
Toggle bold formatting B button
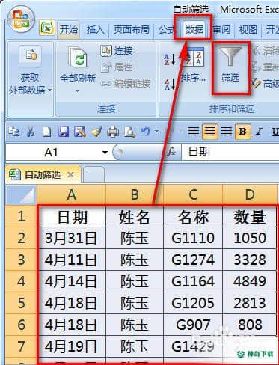[242, 132]
